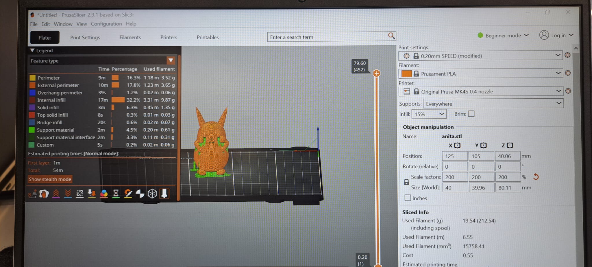Expand the Log in dropdown arrow
The width and height of the screenshot is (592, 267).
click(571, 35)
